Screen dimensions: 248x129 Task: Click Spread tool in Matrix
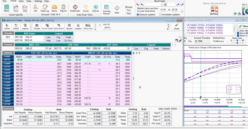[x=69, y=27]
